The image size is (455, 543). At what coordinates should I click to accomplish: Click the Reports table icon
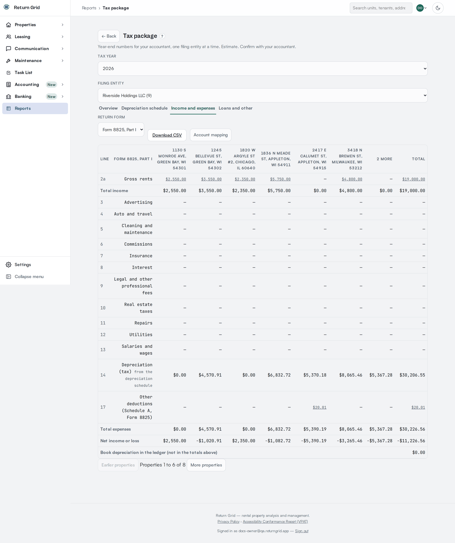[9, 108]
